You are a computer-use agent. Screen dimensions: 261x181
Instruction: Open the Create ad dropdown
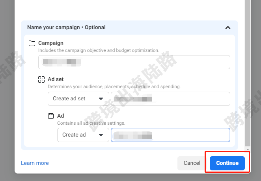click(83, 135)
